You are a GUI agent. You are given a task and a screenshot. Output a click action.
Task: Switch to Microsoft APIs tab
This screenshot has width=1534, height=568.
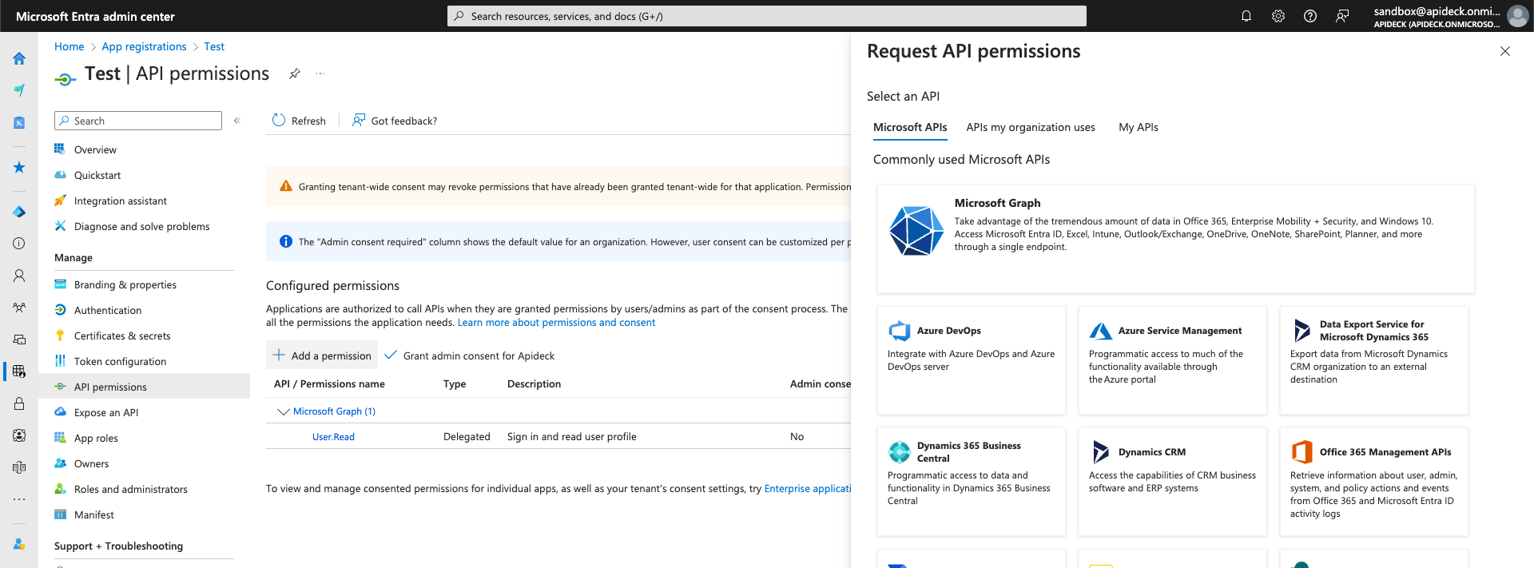pyautogui.click(x=910, y=127)
